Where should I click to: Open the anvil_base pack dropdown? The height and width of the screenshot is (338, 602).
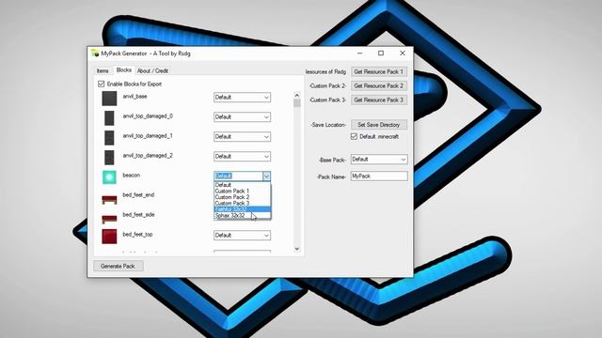tap(242, 98)
